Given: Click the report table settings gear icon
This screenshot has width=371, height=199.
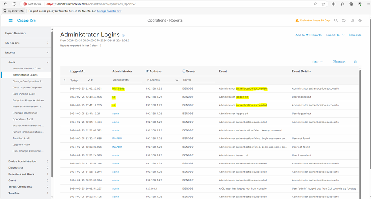Looking at the screenshot, I should 355,62.
